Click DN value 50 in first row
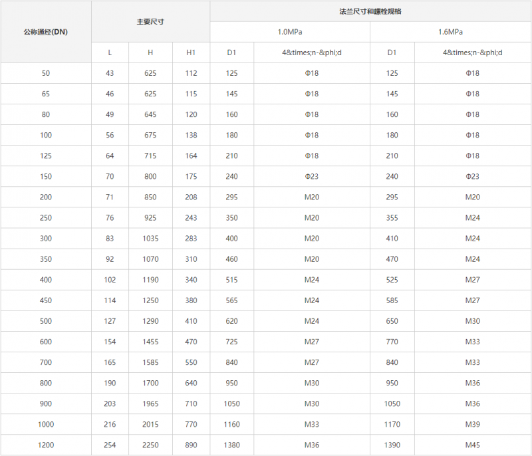The width and height of the screenshot is (532, 456). (46, 73)
